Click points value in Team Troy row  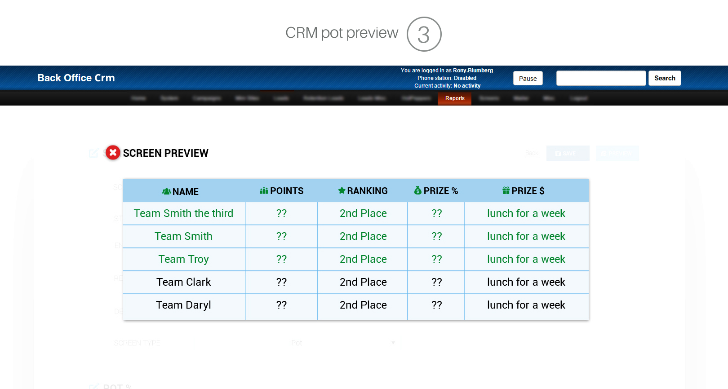(282, 259)
